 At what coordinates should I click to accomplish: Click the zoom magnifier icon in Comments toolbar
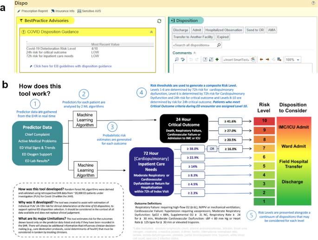(x=176, y=60)
